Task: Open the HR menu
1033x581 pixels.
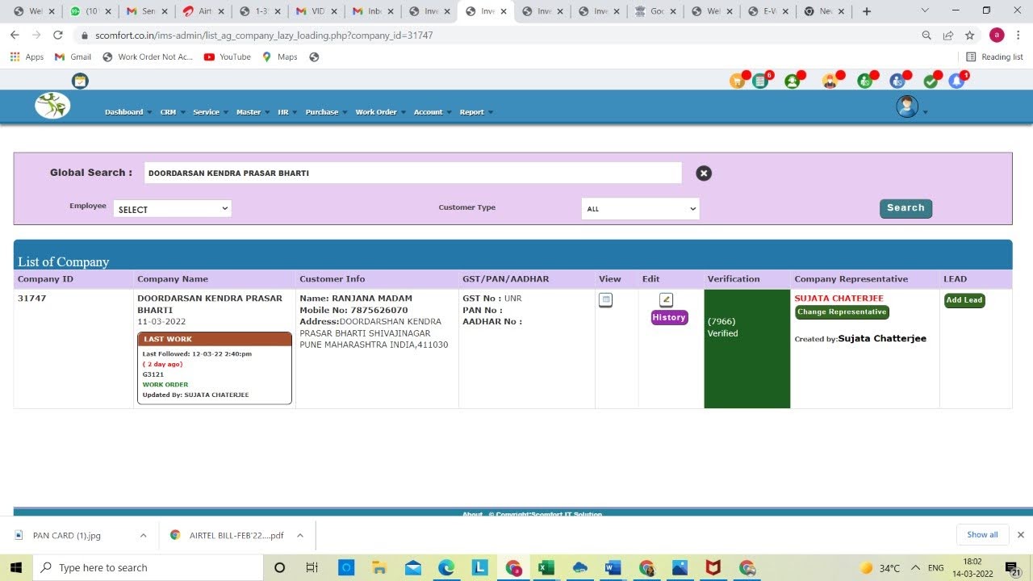Action: pyautogui.click(x=286, y=112)
